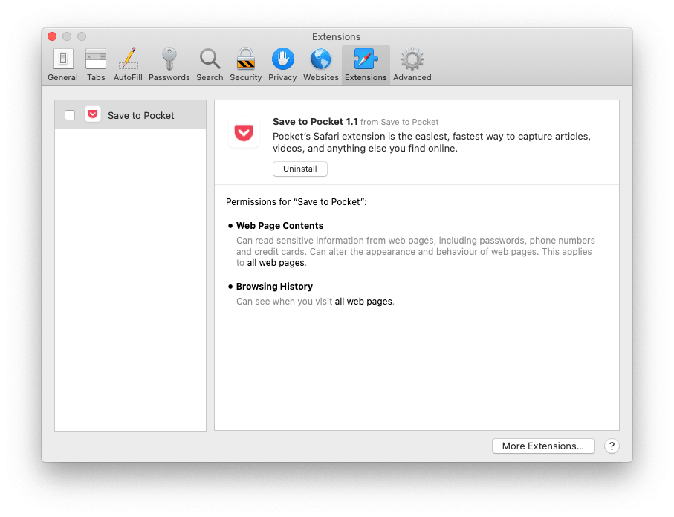Viewport: 674px width, 517px height.
Task: Open the Security padlock preferences
Action: point(245,65)
